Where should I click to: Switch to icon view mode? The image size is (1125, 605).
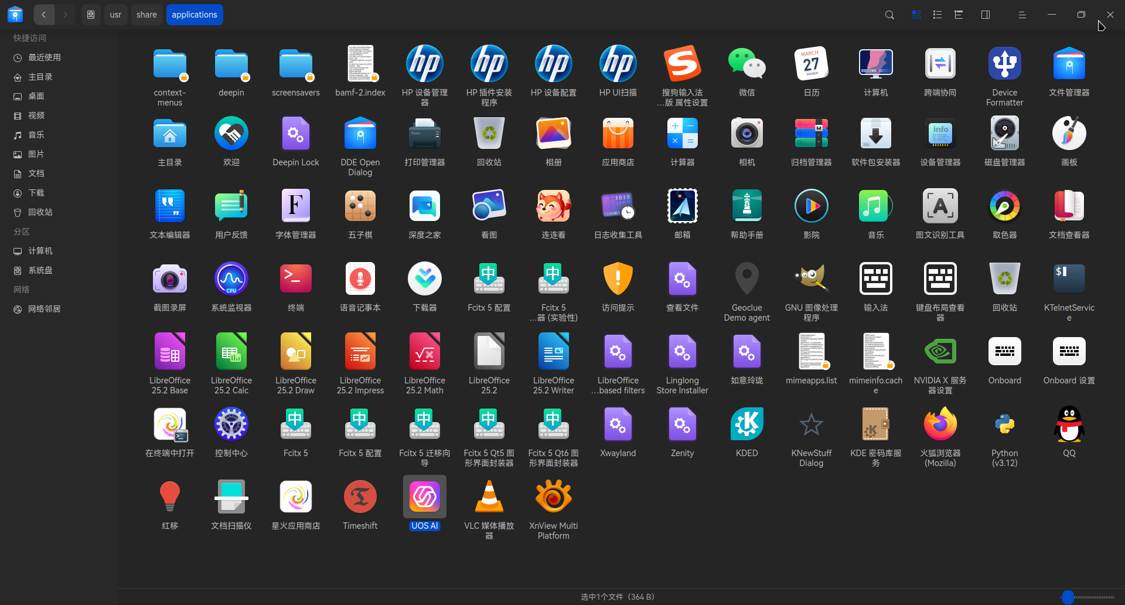click(x=916, y=15)
